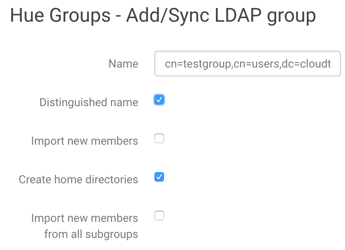345x250 pixels.
Task: Place cursor in the cn=testgroup field
Action: [x=247, y=64]
